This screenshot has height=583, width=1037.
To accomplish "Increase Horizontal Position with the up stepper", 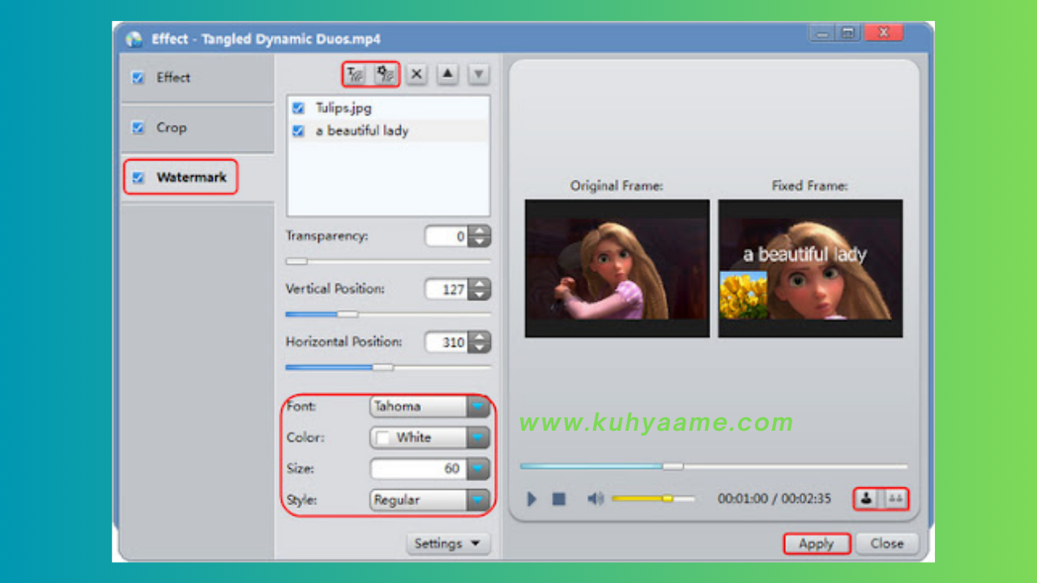I will (x=480, y=337).
